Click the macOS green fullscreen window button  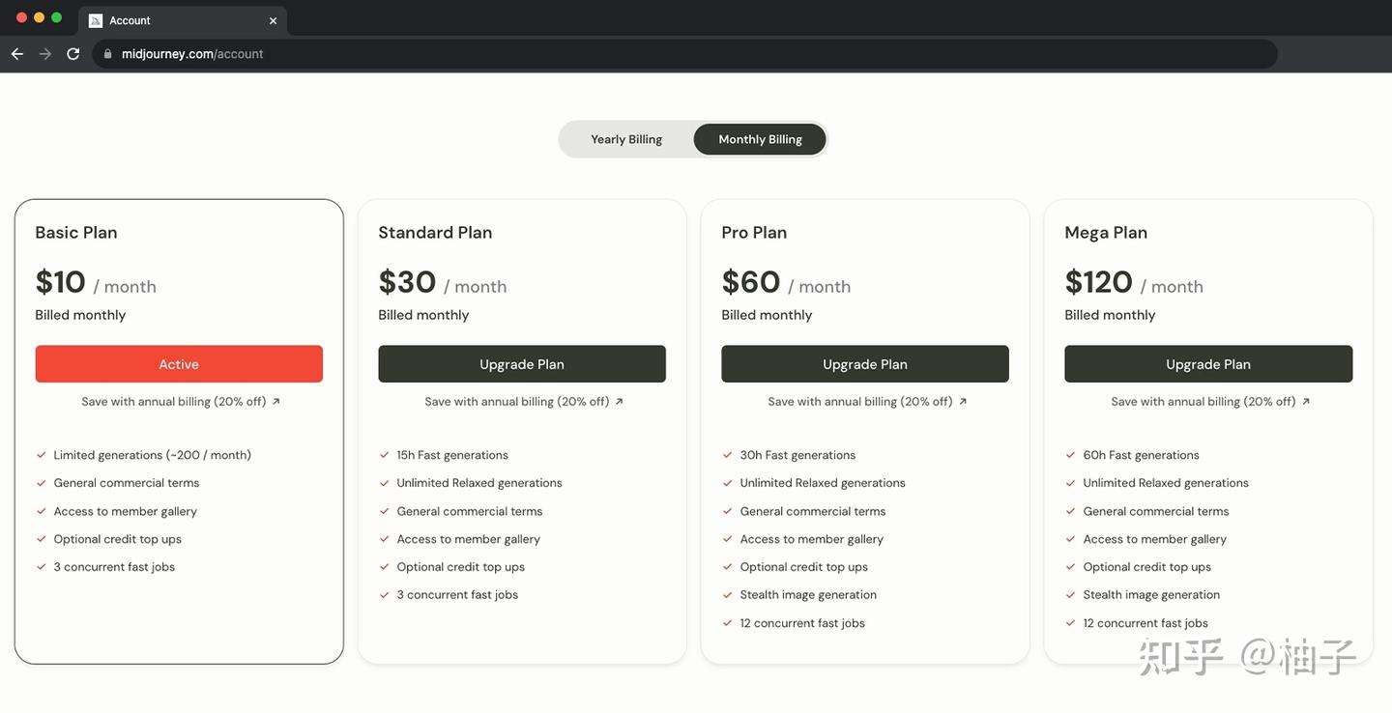pyautogui.click(x=57, y=17)
